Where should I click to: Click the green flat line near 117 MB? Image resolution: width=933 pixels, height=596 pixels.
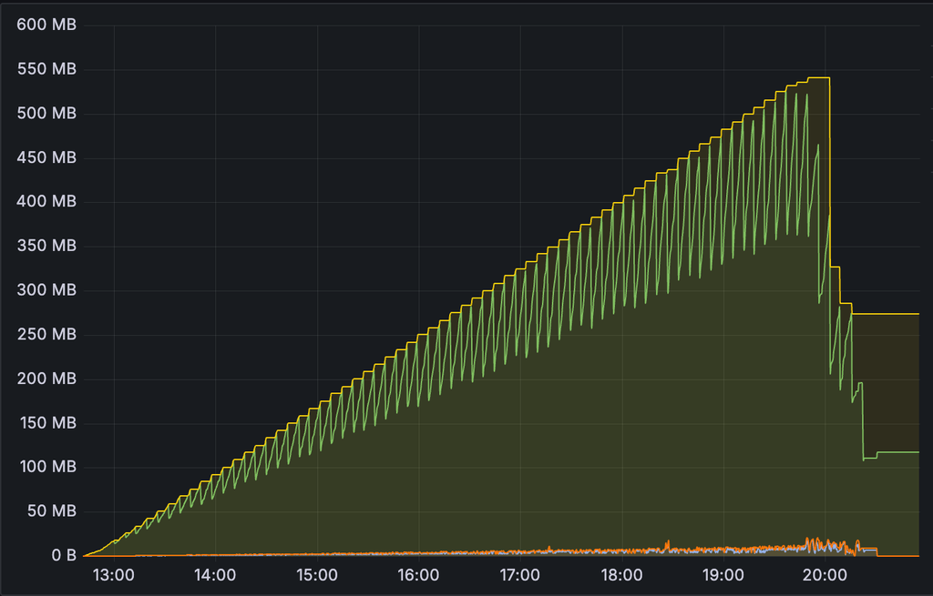pyautogui.click(x=897, y=452)
